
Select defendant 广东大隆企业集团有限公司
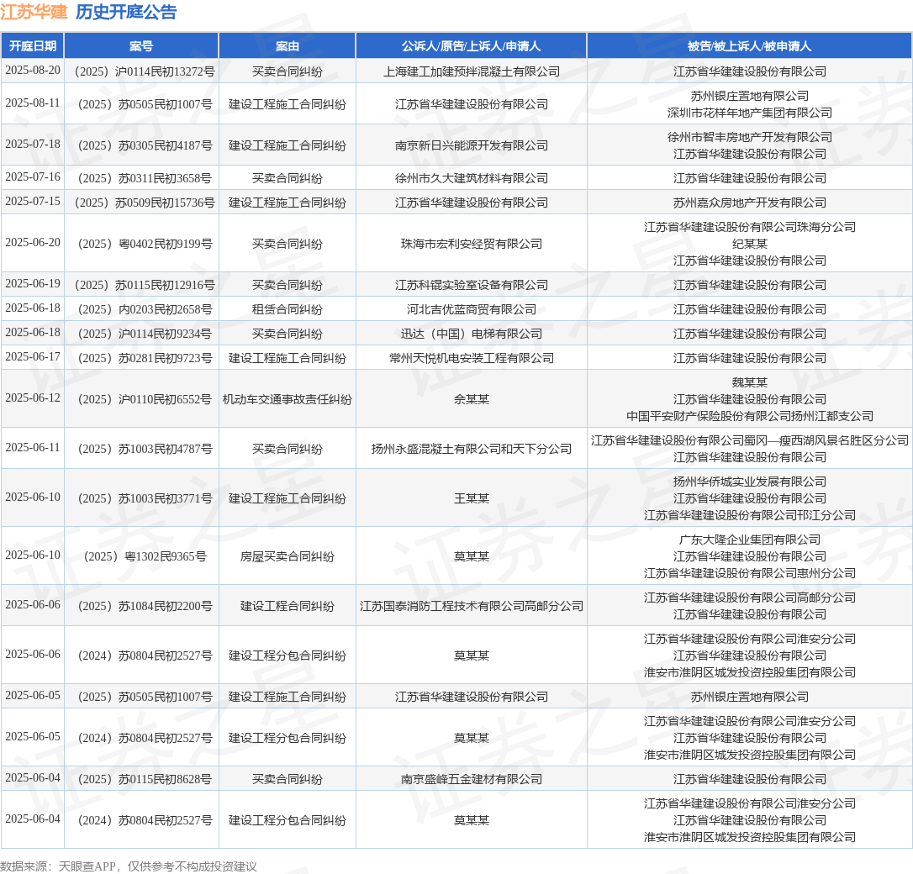pyautogui.click(x=749, y=540)
